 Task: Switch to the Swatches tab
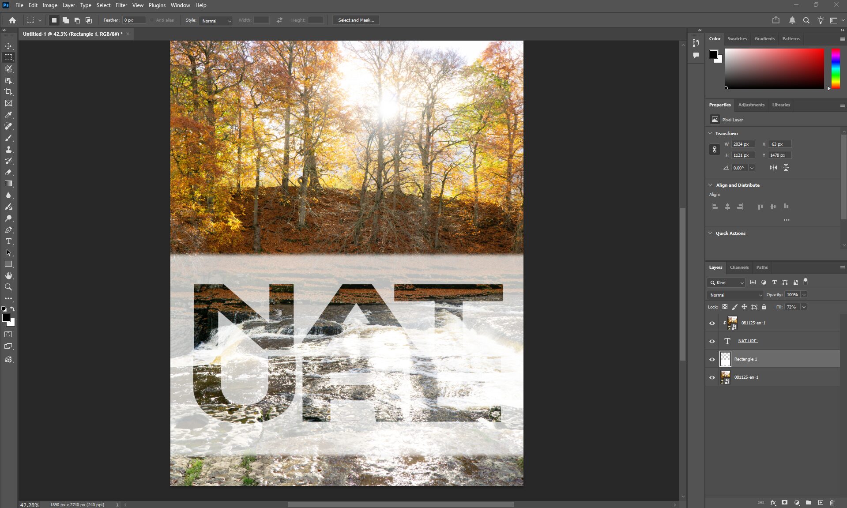(x=737, y=39)
